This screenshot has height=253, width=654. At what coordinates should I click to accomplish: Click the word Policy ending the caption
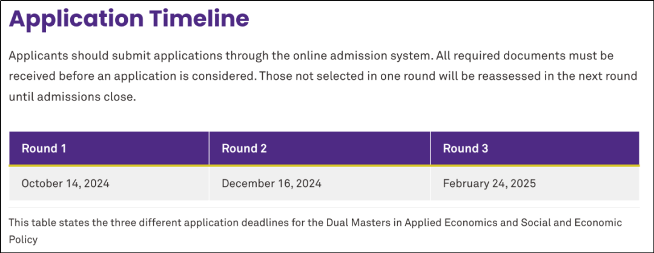23,240
